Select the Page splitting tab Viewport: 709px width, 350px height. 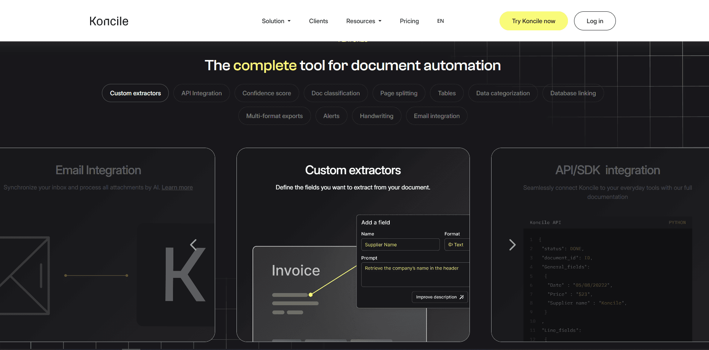pos(399,93)
